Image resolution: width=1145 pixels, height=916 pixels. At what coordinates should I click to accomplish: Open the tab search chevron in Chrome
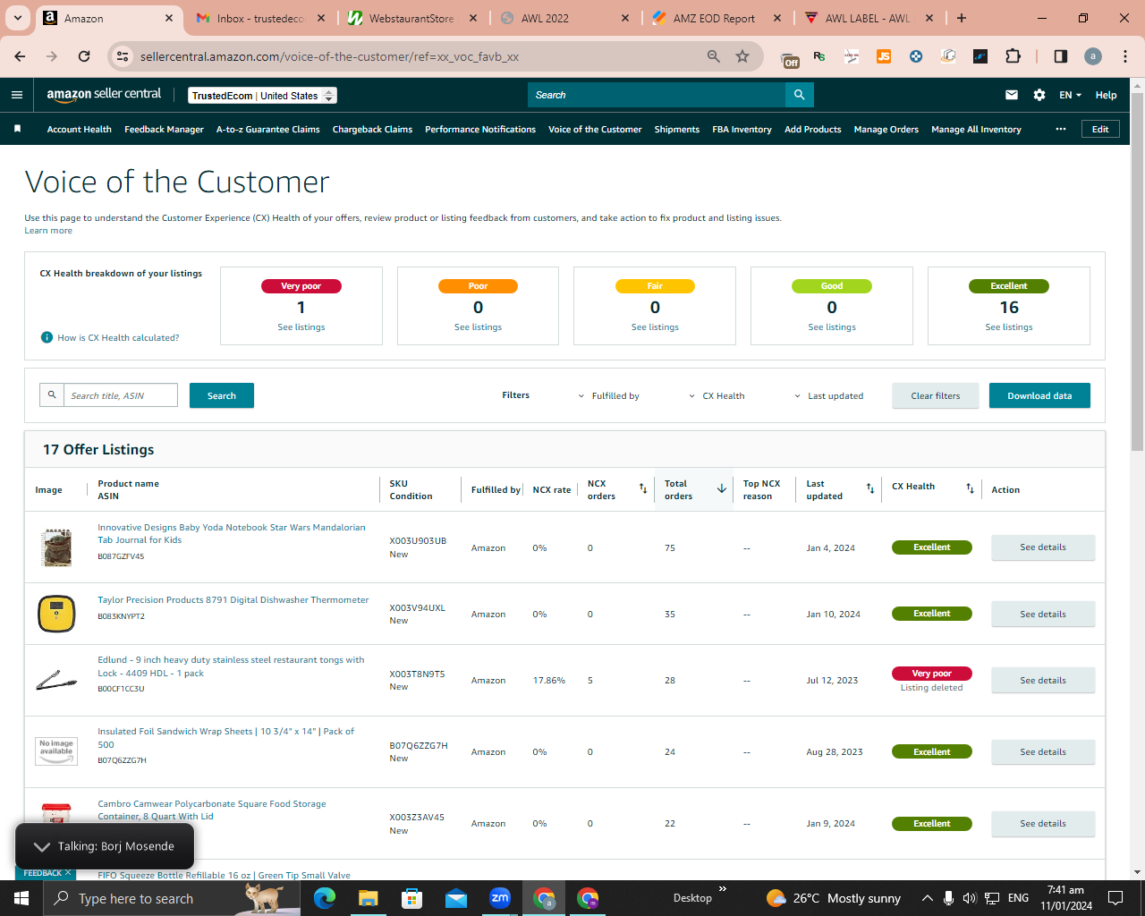(18, 18)
